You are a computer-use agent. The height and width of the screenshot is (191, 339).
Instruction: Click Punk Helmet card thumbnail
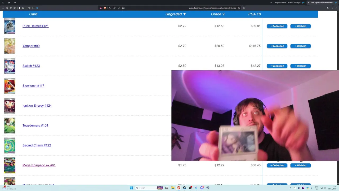[10, 26]
